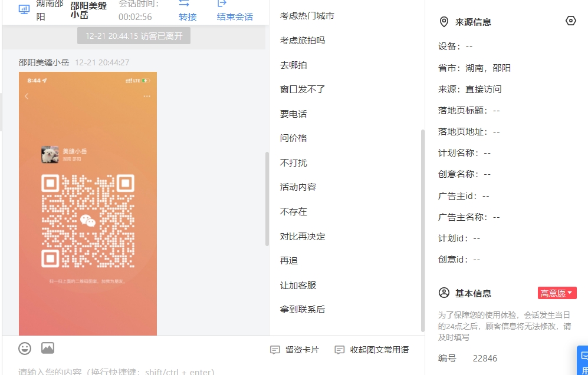Click the 邵阳美缝小岳 visitor name in header
Viewport: 588px width, 375px height.
click(88, 10)
